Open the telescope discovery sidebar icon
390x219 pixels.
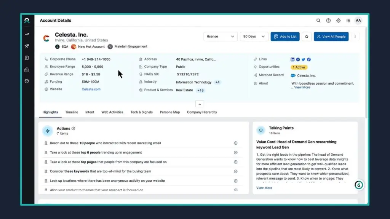pos(27,46)
